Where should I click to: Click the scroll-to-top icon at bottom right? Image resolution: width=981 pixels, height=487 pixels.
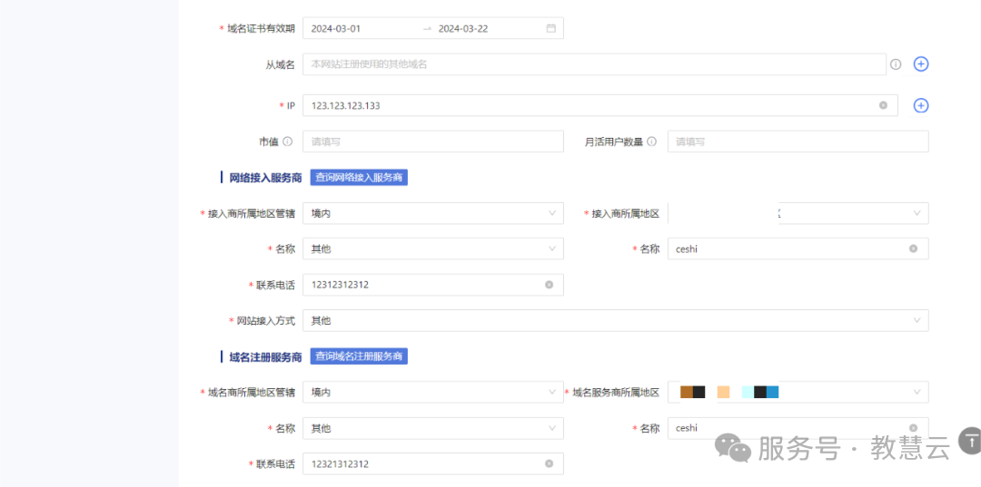(971, 442)
